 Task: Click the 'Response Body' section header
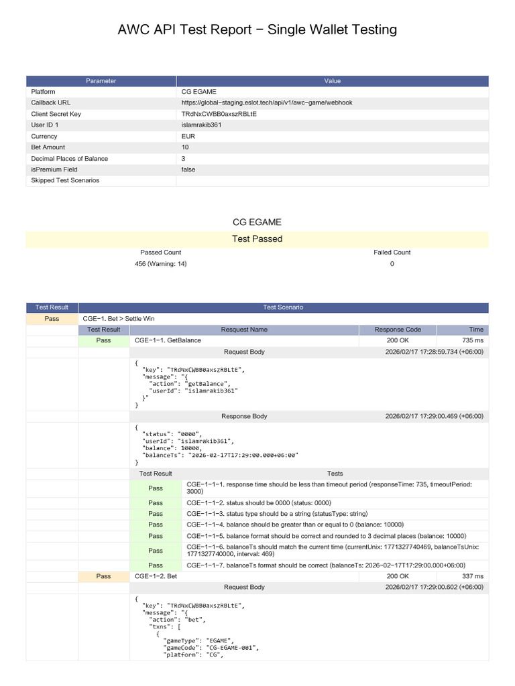(x=244, y=417)
